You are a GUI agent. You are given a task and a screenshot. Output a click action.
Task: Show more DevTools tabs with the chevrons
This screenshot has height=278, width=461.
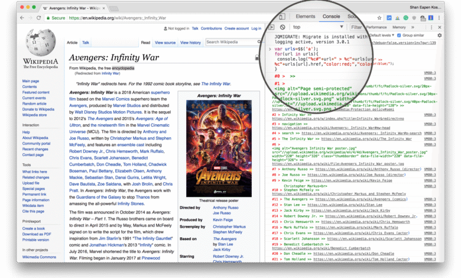click(x=413, y=27)
